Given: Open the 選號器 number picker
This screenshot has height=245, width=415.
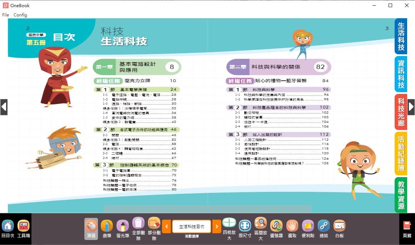Looking at the screenshot, I should coord(276,229).
